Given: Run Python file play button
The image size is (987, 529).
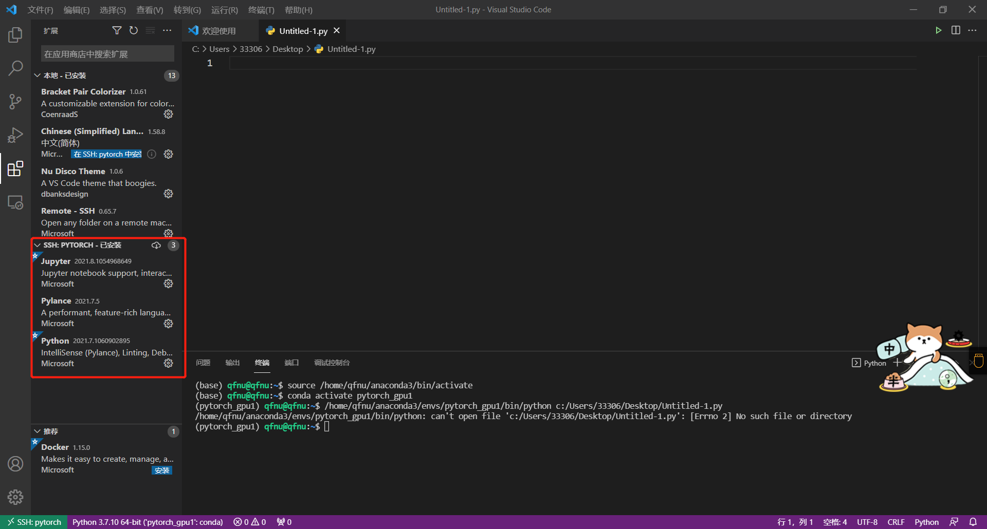Looking at the screenshot, I should [938, 31].
